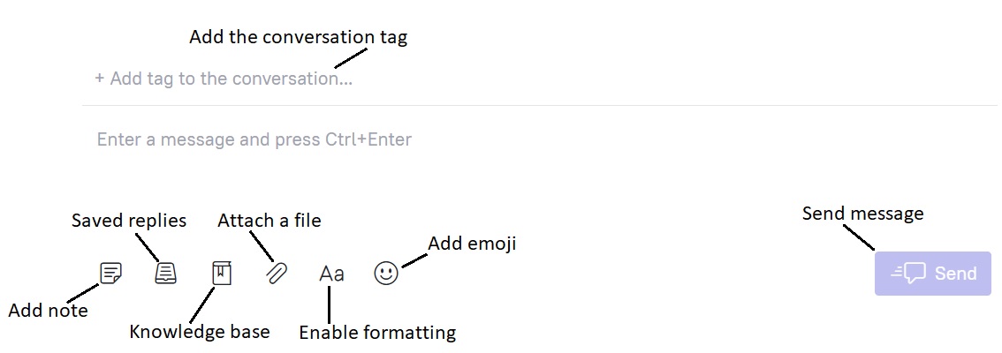Click the plus sign before Add tag

tap(99, 79)
